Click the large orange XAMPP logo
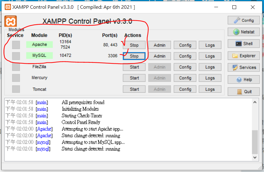This screenshot has width=264, height=172. [x=10, y=21]
